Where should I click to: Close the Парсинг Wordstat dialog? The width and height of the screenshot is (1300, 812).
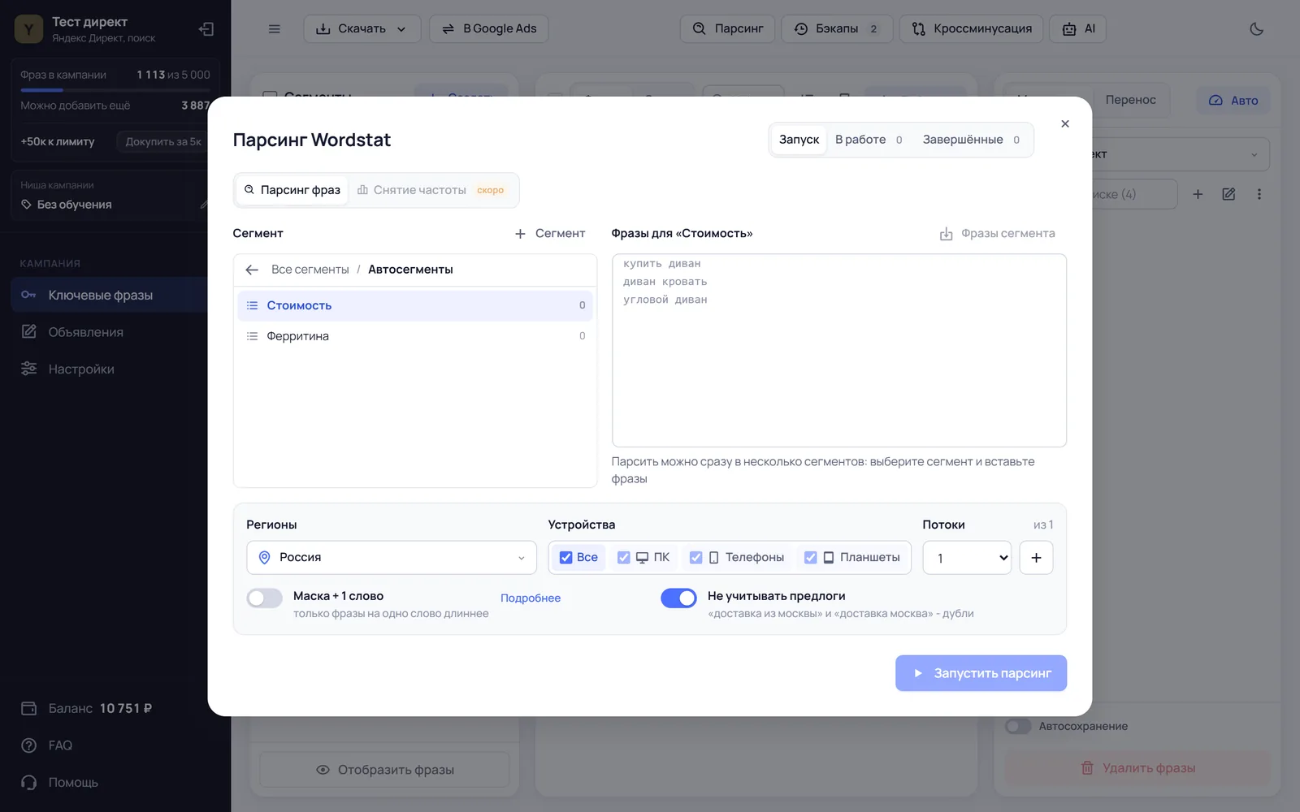tap(1065, 123)
